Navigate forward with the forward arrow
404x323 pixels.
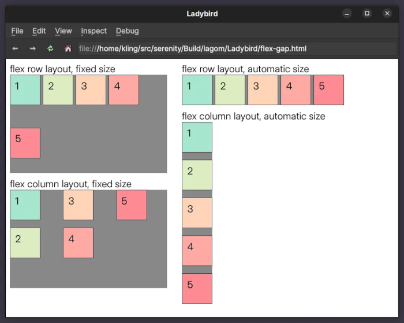pyautogui.click(x=33, y=49)
